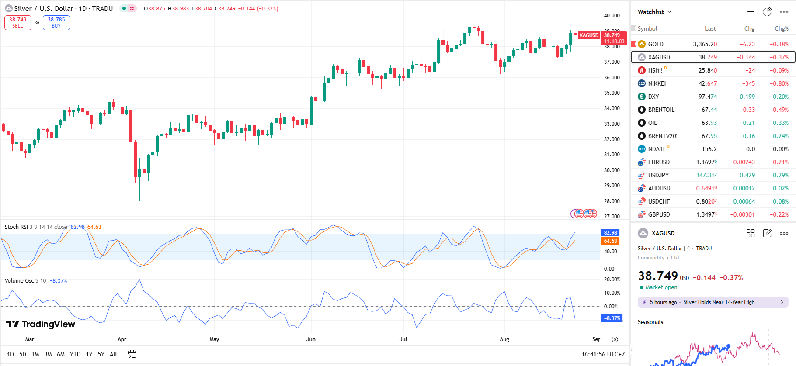Switch to the 3M time range
Viewport: 796px width, 366px height.
[48, 354]
